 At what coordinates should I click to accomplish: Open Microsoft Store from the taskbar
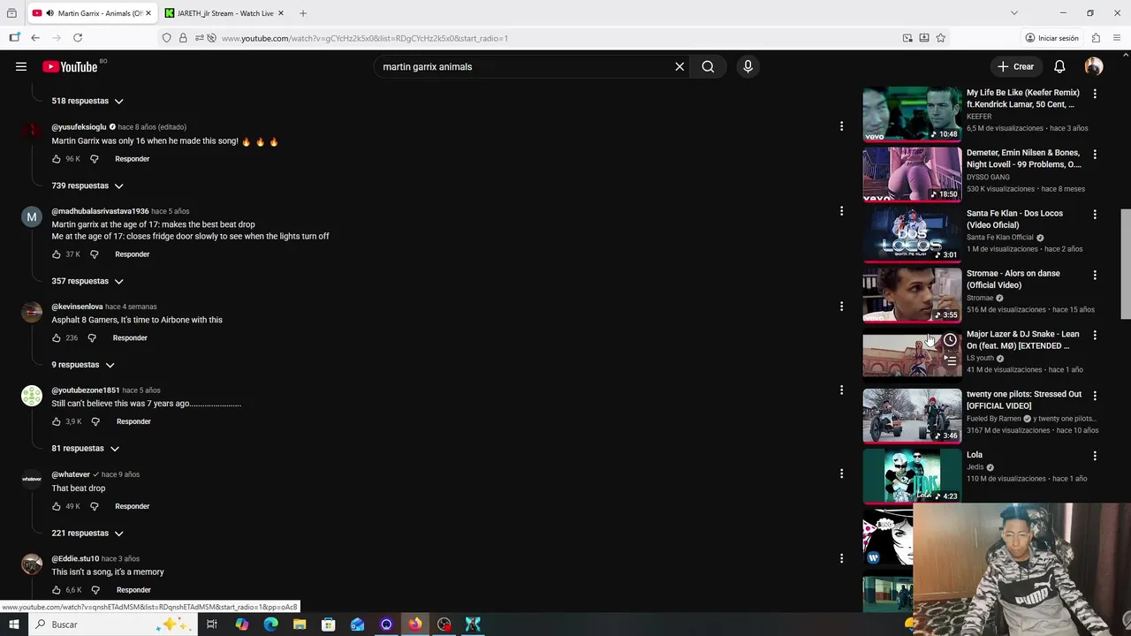328,625
